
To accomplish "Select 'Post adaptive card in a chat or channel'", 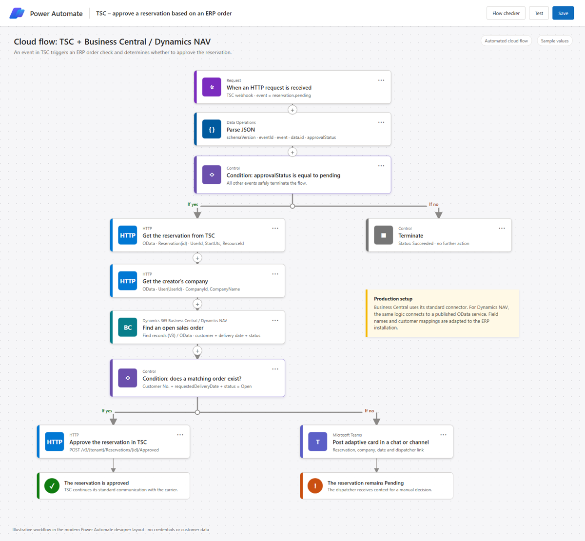I will (381, 443).
